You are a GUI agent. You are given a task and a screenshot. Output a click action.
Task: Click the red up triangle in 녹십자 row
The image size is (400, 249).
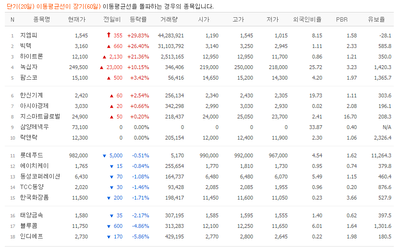[x=101, y=68]
